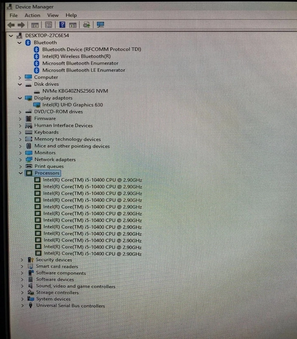The height and width of the screenshot is (339, 297).
Task: Click the Sound, video and game controllers icon
Action: 31,286
